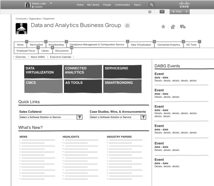Click the HIGHLIGHTS column heading

(71, 137)
